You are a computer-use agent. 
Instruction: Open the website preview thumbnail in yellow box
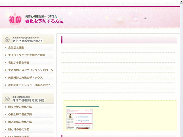tap(80, 119)
